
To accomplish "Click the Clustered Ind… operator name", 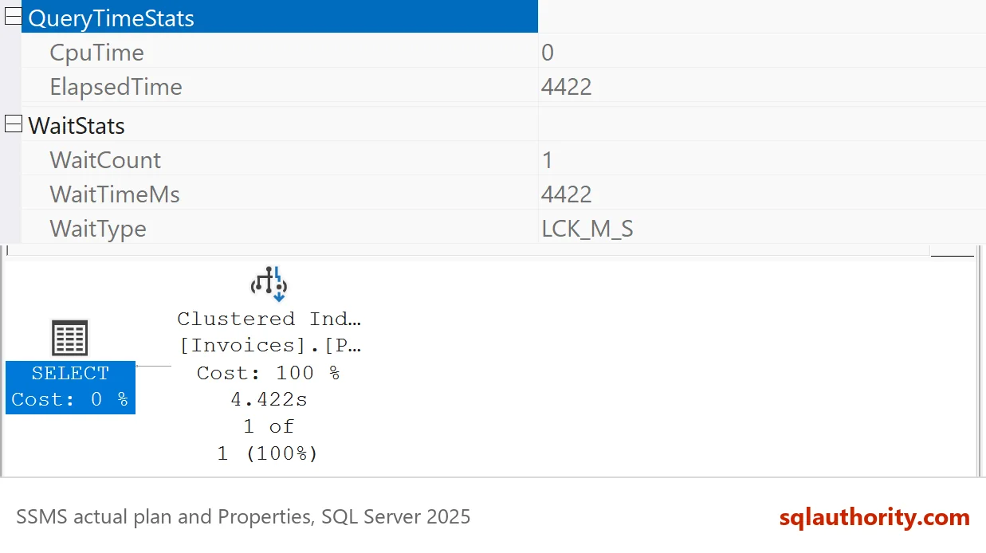I will click(269, 319).
